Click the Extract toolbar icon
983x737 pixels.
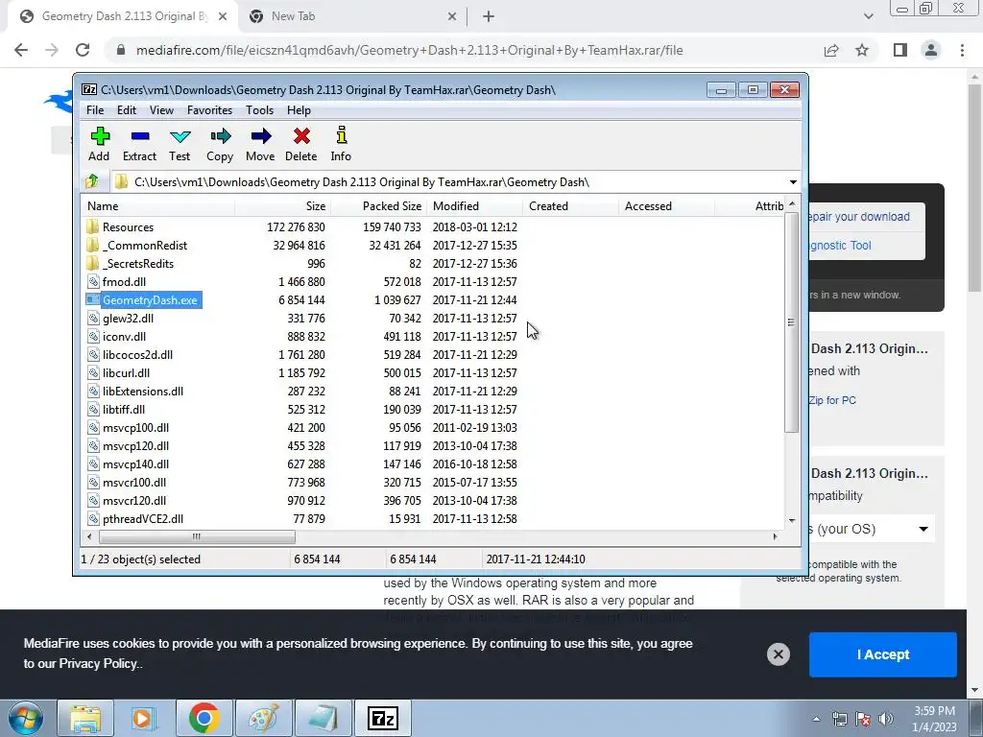140,136
